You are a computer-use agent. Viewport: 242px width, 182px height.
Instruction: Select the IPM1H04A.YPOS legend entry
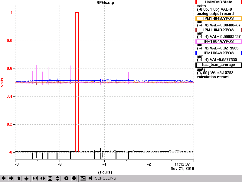click(218, 42)
